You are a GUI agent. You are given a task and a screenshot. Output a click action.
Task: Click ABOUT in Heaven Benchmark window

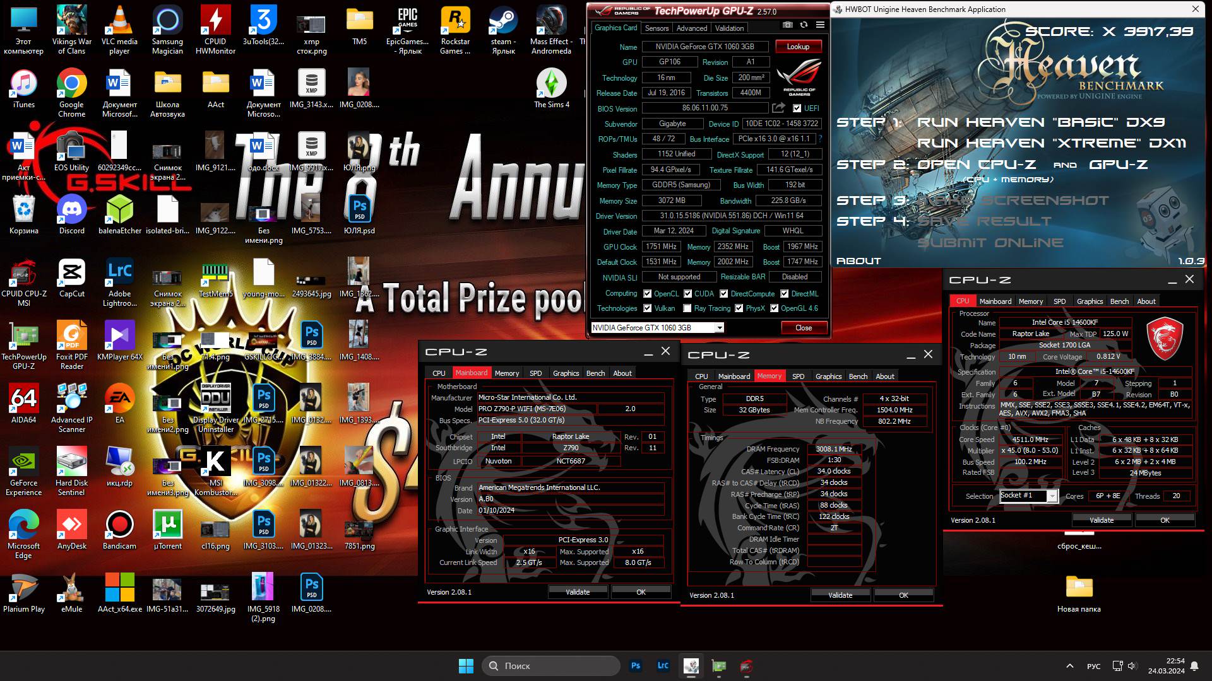pos(858,261)
